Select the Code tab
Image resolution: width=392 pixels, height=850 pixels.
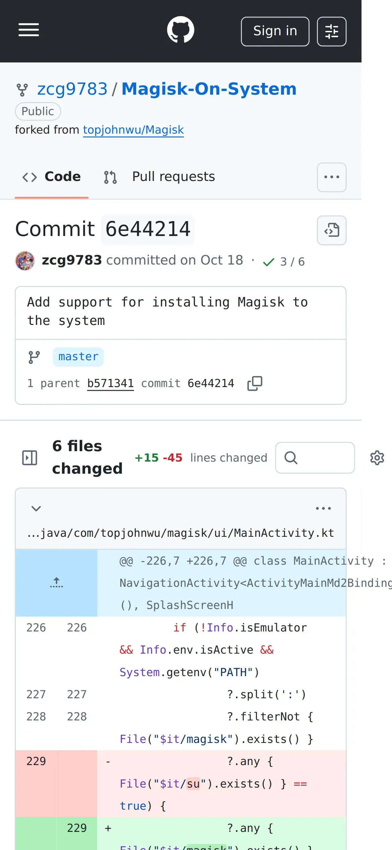point(52,177)
